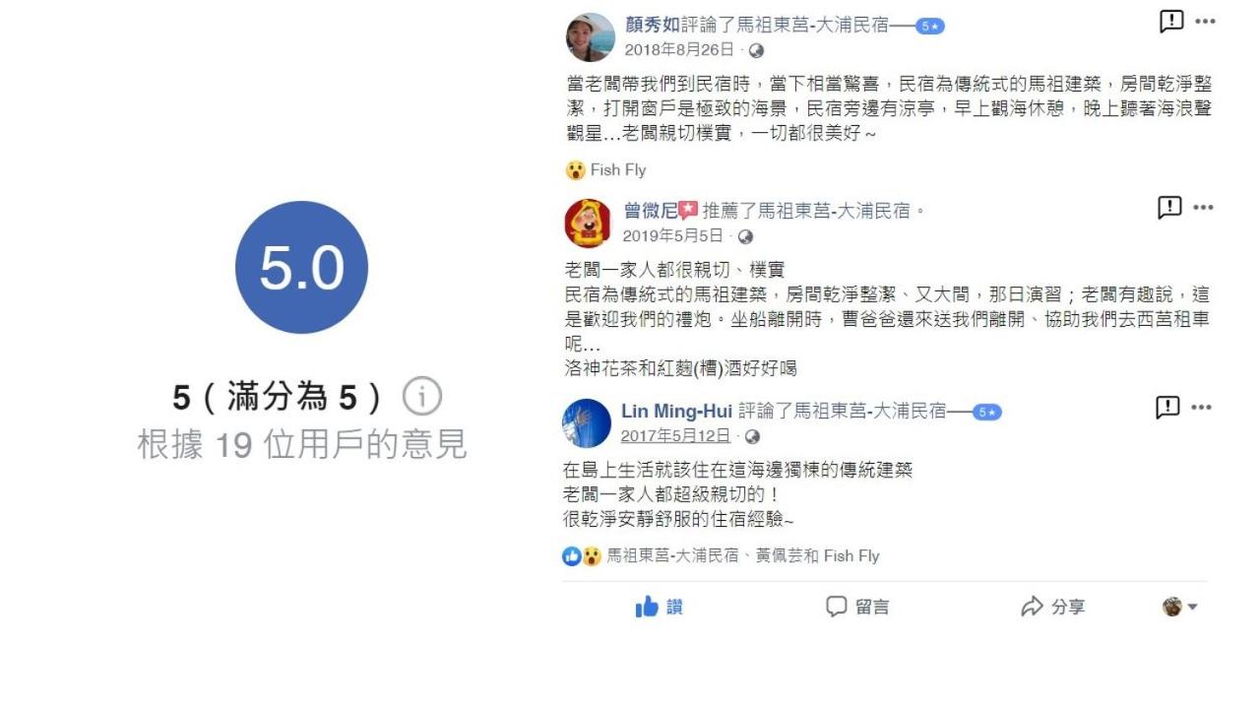Open the 2017年5月12日 timestamp link
1260x709 pixels.
tap(675, 436)
